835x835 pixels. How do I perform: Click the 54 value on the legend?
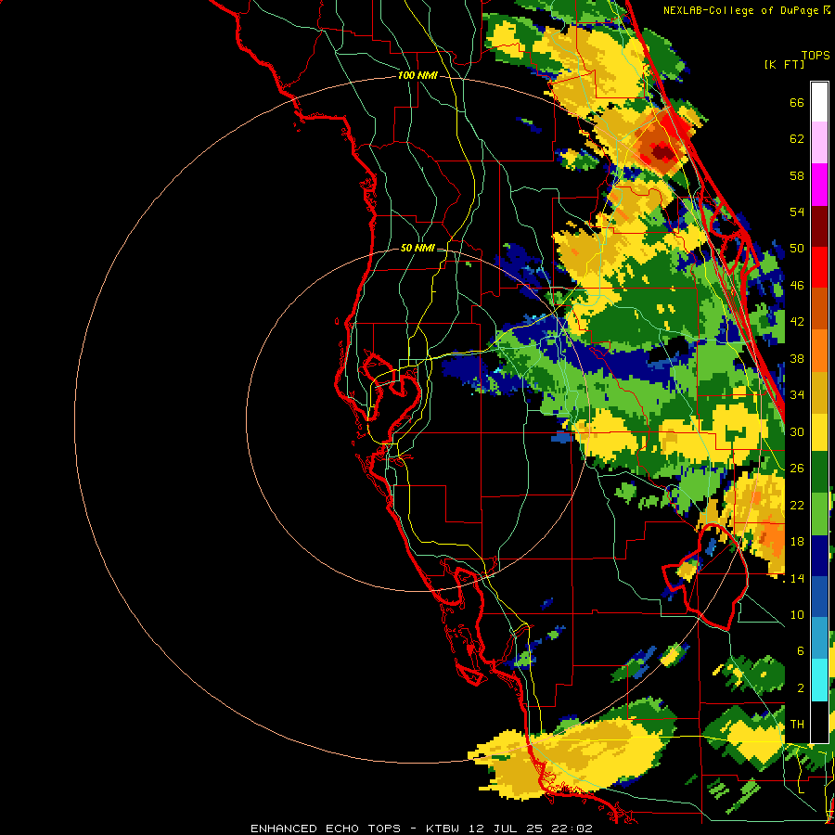coord(797,212)
